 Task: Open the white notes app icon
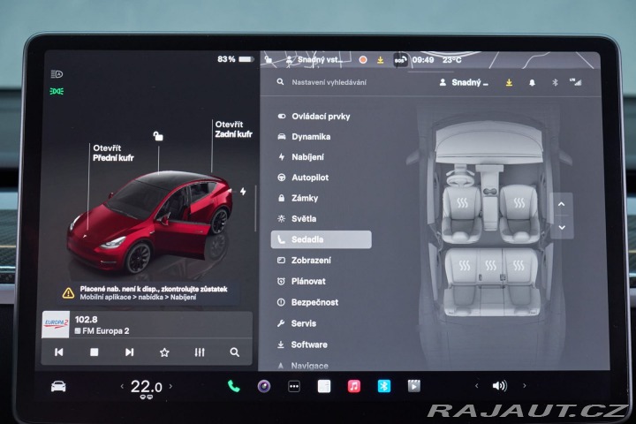point(323,386)
